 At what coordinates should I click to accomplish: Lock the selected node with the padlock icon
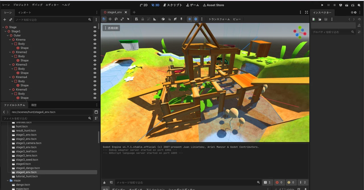(x=142, y=19)
